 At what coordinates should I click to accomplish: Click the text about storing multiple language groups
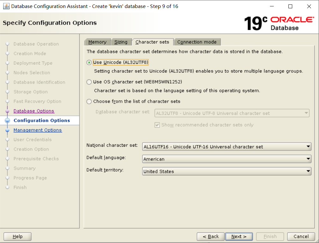coord(198,71)
